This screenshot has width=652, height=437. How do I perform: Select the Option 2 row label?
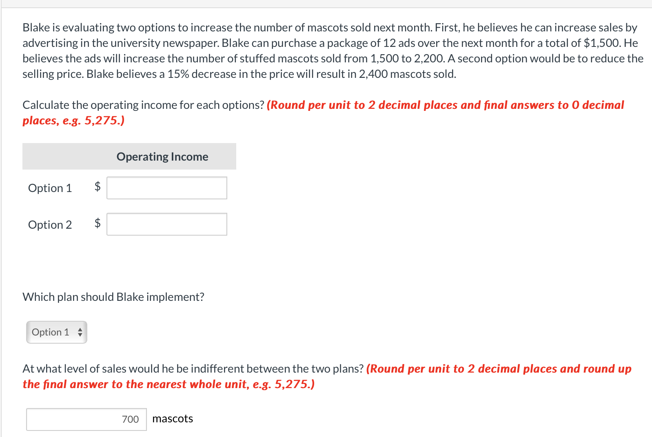(x=50, y=225)
